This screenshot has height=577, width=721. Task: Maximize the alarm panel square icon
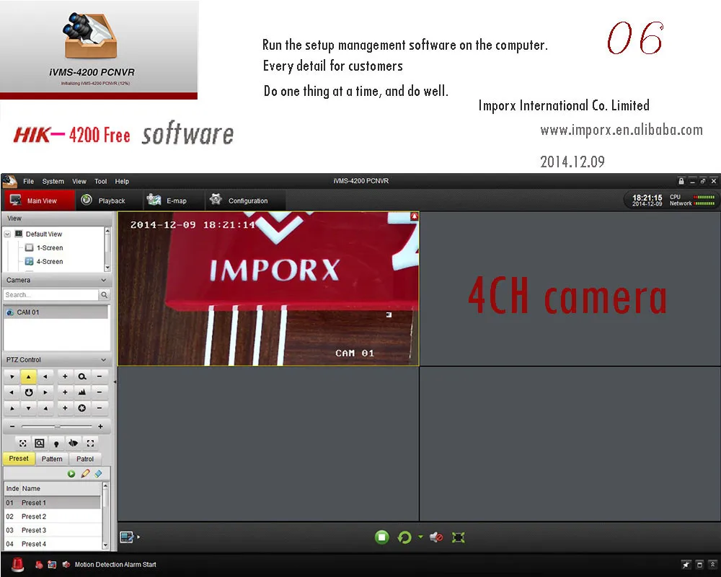click(699, 565)
